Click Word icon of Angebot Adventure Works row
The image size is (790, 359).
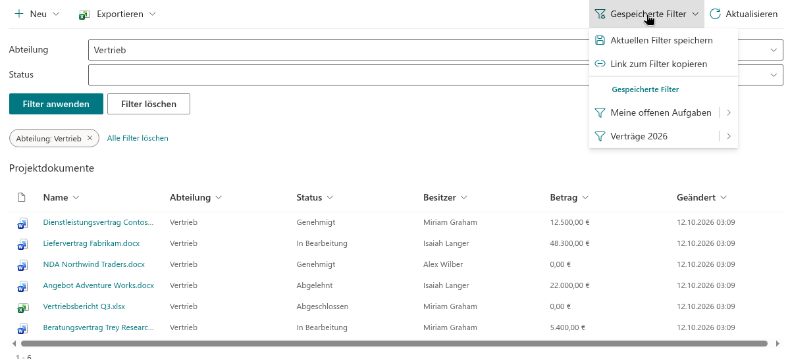22,286
